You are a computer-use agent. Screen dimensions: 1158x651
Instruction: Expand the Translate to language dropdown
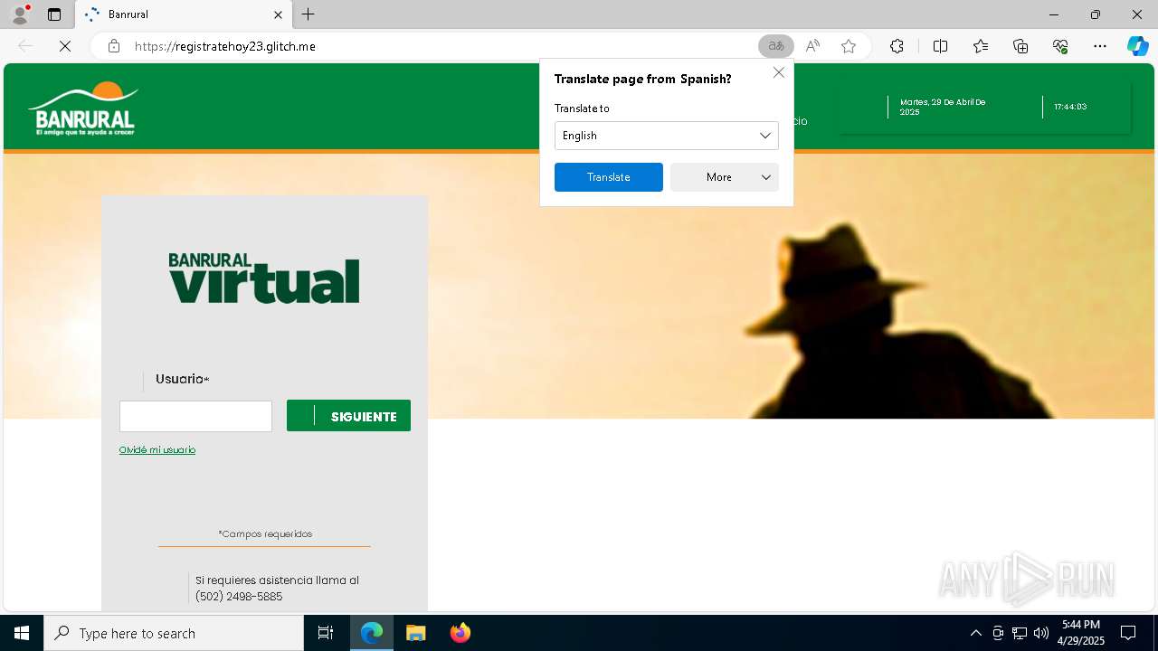[666, 136]
